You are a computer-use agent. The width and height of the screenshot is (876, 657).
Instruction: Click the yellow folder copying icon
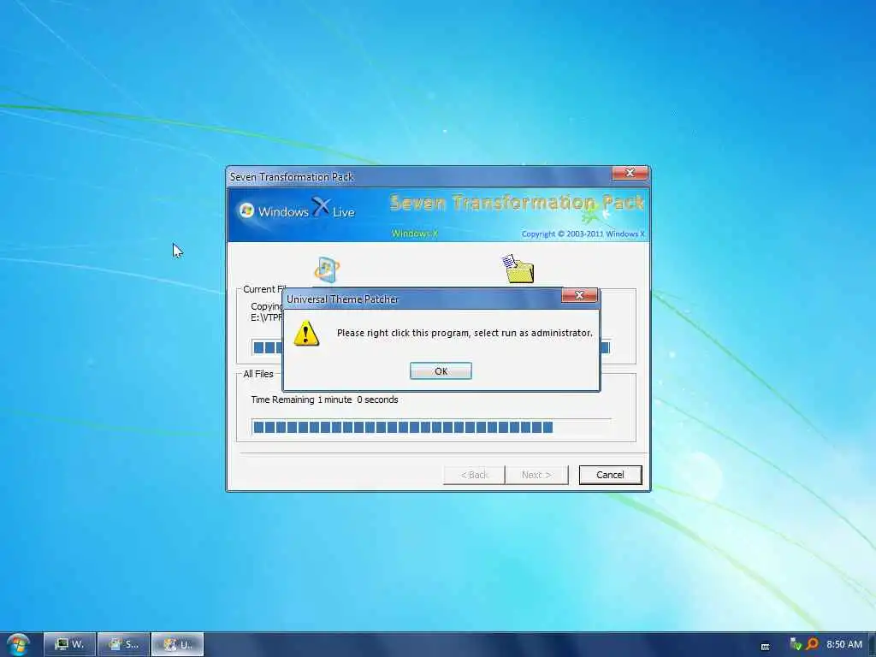point(518,269)
